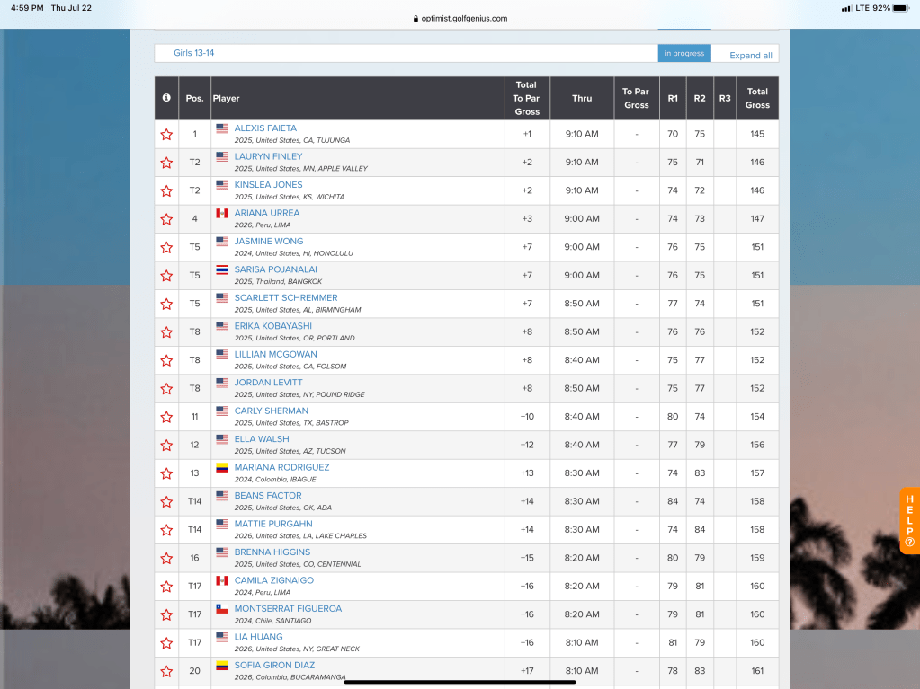Image resolution: width=920 pixels, height=689 pixels.
Task: Click the star icon beside Mariana Rodriguez
Action: click(x=166, y=473)
